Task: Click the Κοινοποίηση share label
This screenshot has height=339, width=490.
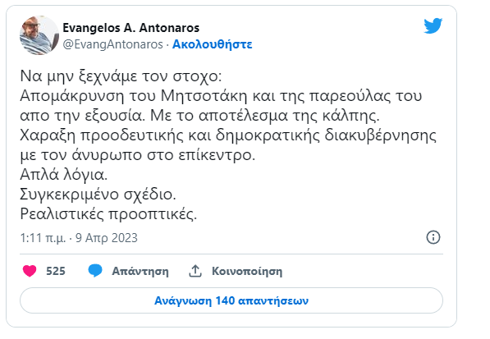Action: (x=247, y=271)
